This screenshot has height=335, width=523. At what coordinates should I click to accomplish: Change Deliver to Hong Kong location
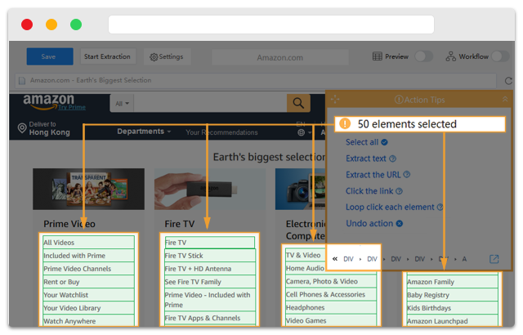(x=49, y=128)
